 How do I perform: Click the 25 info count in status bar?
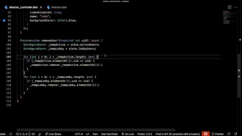pos(32,134)
